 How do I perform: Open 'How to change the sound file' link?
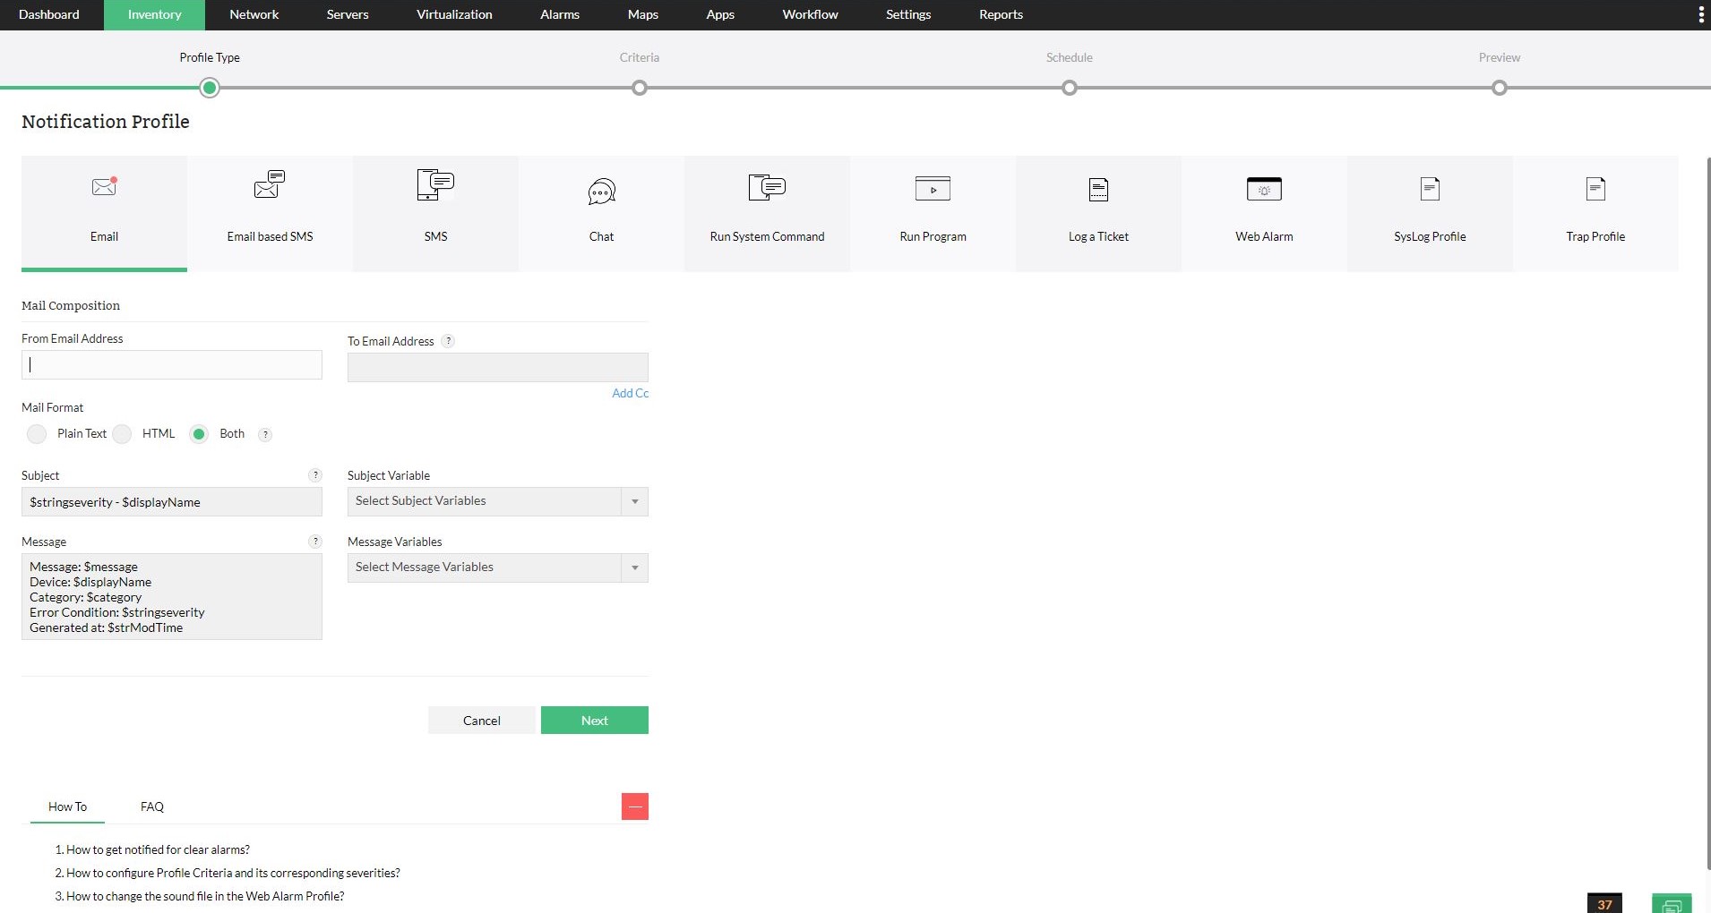(205, 896)
